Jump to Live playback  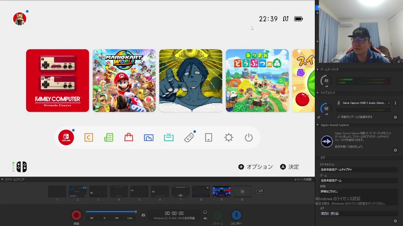click(130, 218)
